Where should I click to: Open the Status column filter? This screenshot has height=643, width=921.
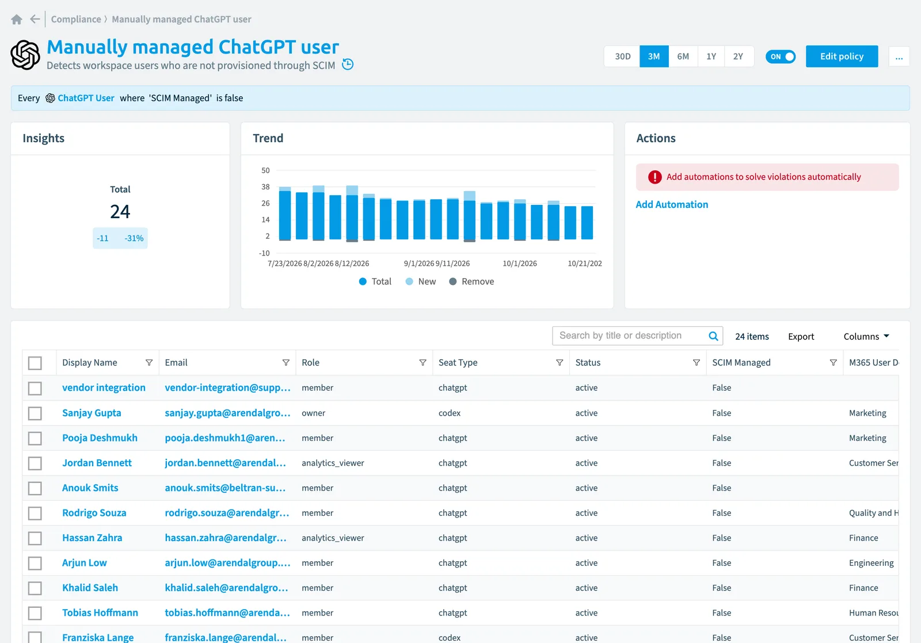tap(697, 363)
